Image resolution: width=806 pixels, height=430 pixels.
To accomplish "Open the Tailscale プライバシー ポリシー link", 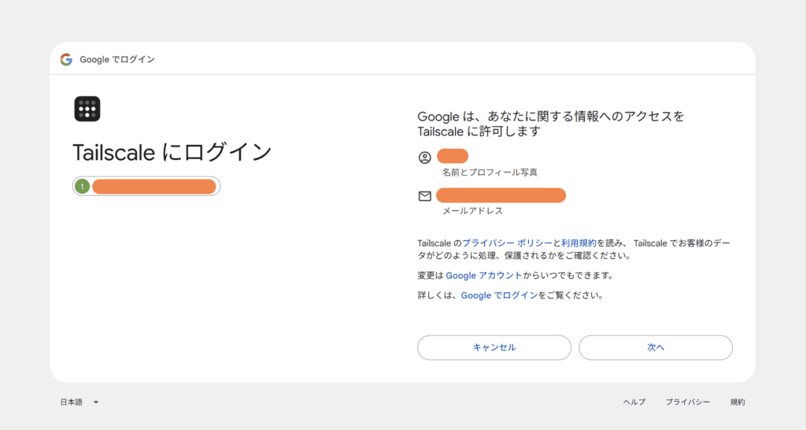I will [x=508, y=243].
